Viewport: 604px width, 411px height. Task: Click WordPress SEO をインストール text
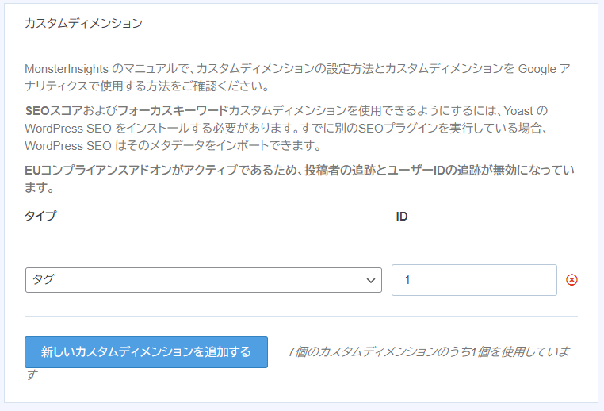point(108,129)
